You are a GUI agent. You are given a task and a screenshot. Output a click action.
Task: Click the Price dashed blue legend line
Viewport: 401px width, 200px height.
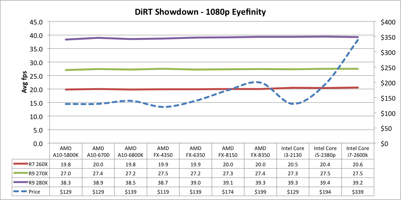[x=20, y=191]
